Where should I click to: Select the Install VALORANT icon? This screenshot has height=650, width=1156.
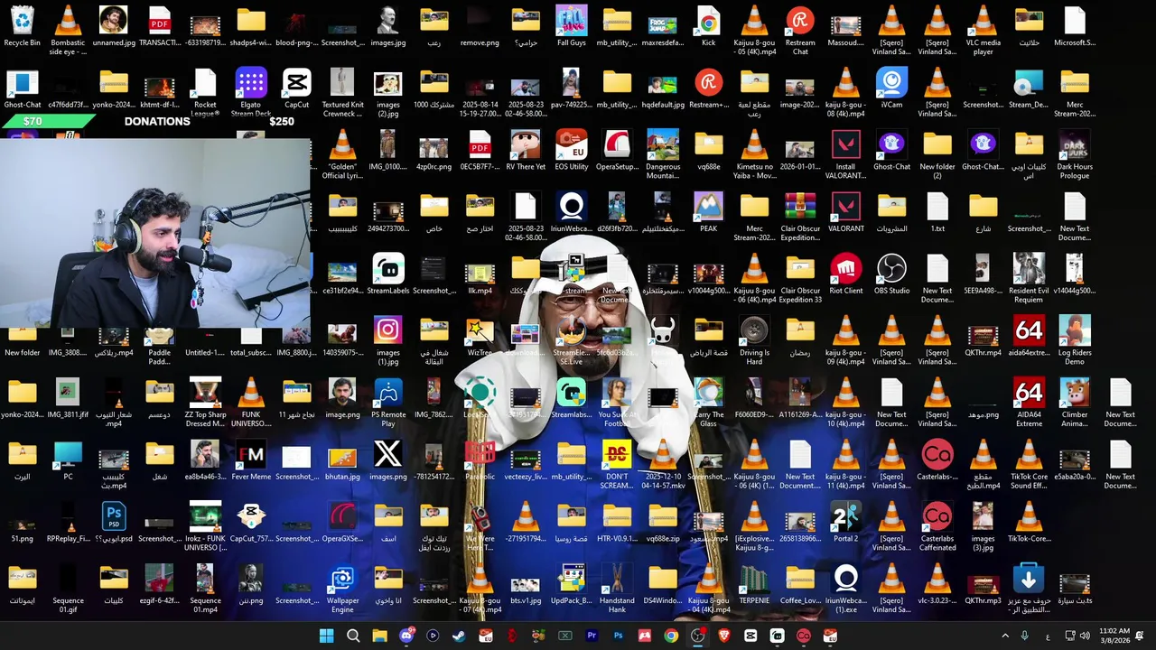(845, 155)
